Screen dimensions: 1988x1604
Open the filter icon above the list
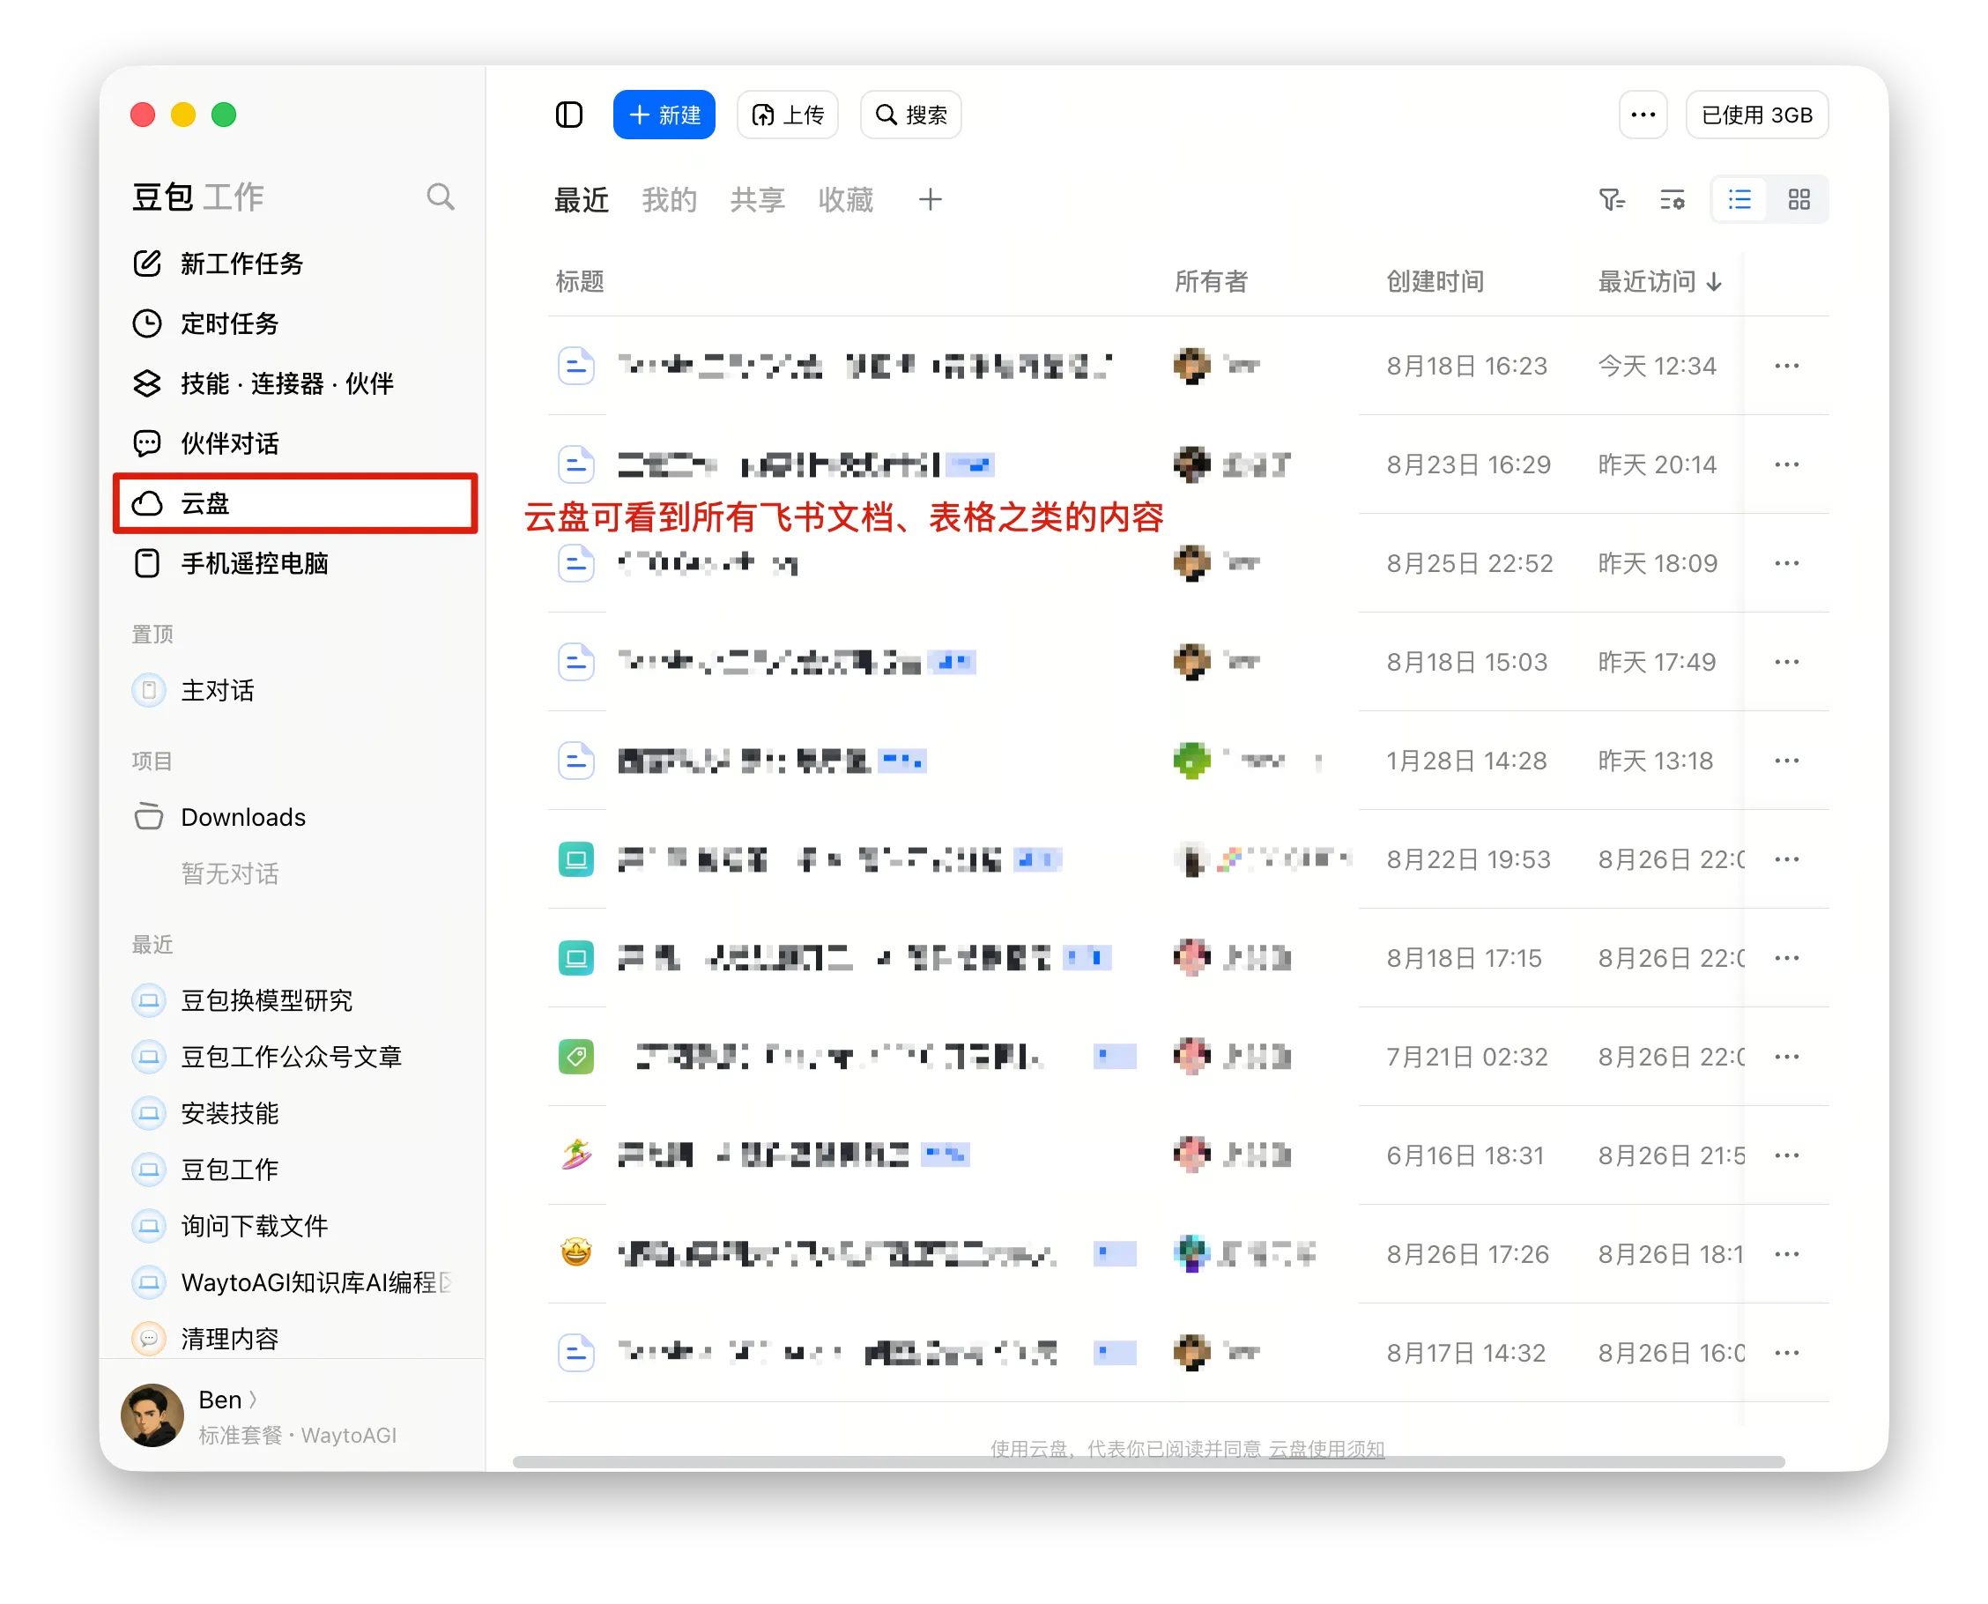pos(1611,199)
